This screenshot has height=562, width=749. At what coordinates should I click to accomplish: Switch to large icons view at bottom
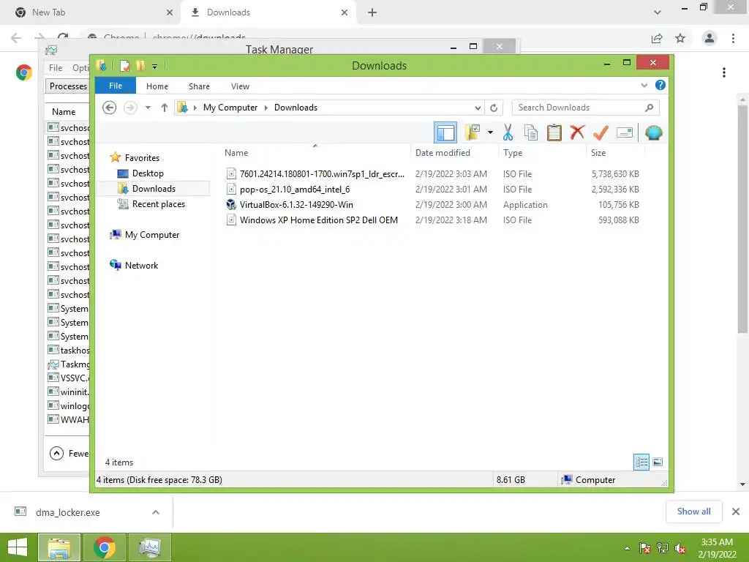[658, 462]
